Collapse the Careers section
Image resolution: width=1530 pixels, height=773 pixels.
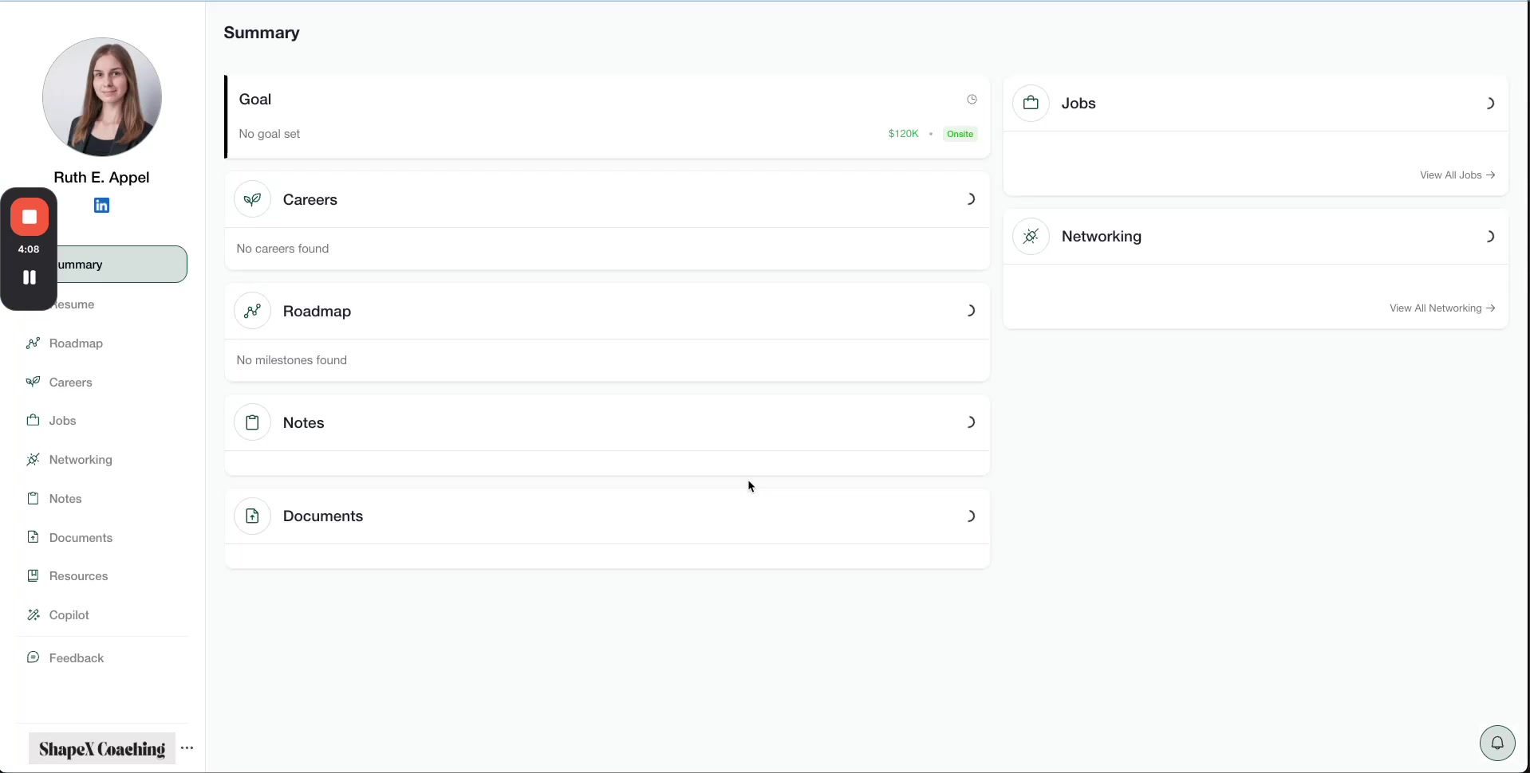(971, 199)
